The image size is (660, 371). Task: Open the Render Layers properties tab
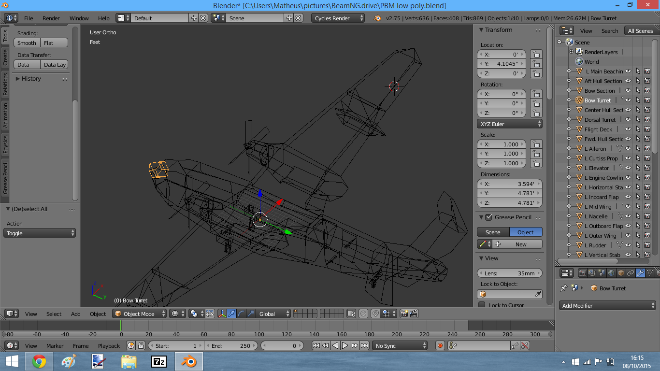[592, 273]
